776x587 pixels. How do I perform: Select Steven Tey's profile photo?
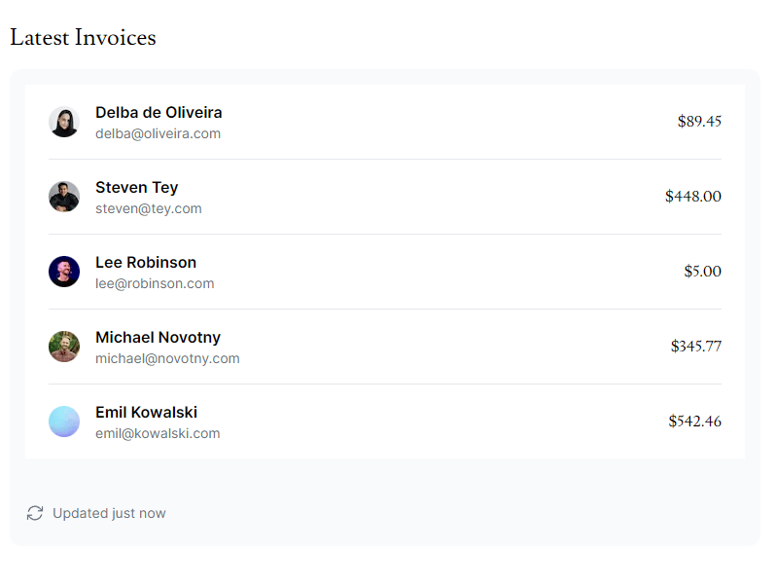coord(64,197)
